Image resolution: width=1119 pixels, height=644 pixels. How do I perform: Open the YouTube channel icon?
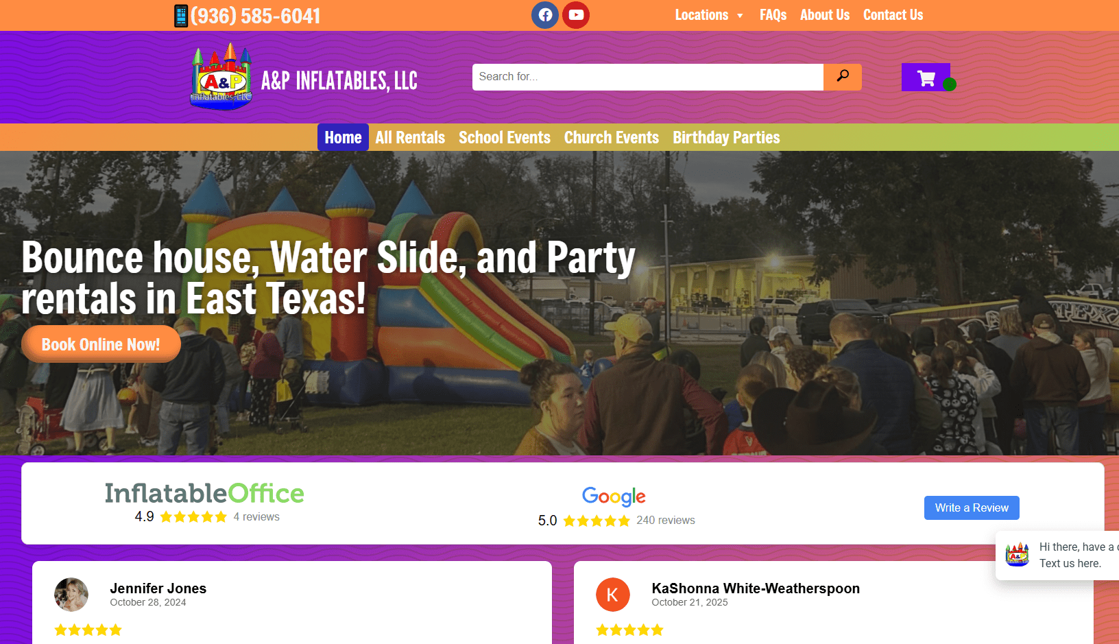[x=576, y=15]
